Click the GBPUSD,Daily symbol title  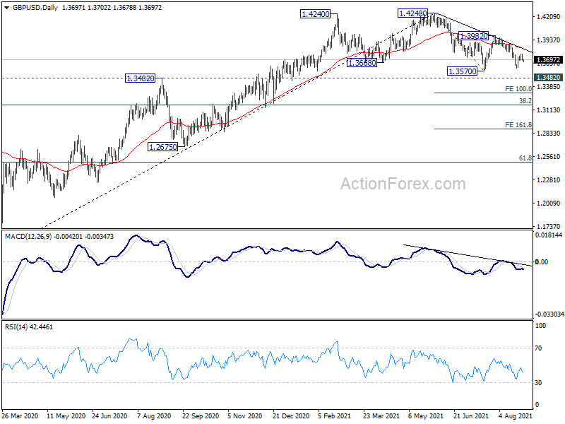(35, 8)
